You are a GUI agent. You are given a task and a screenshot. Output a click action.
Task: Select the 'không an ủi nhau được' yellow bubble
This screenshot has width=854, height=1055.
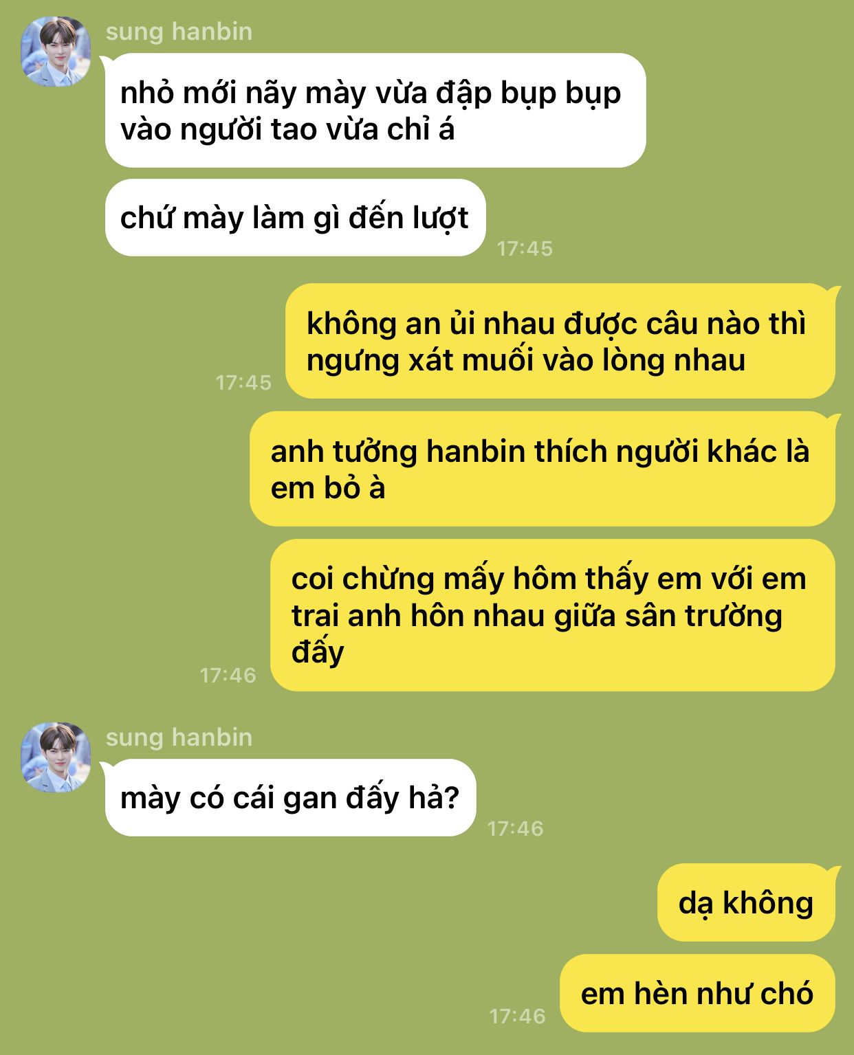pyautogui.click(x=560, y=342)
